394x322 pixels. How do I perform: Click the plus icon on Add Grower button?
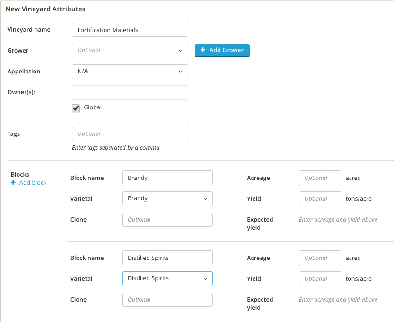tap(203, 50)
